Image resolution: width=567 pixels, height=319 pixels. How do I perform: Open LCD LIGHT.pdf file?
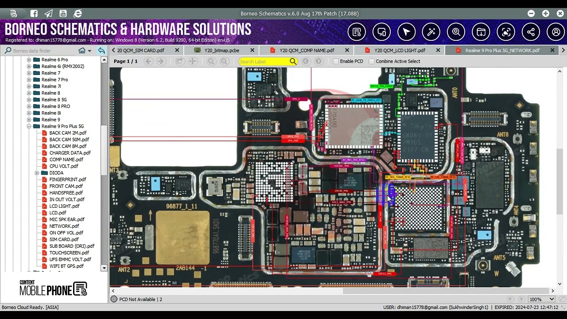tap(64, 206)
